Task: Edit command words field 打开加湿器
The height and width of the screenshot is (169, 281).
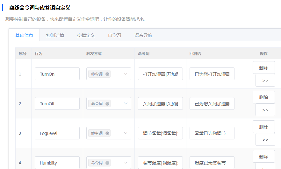Action: pos(160,74)
